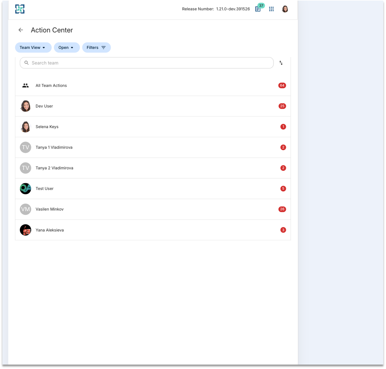The image size is (386, 369).
Task: Go back using the arrow beside Action Center
Action: (x=21, y=30)
